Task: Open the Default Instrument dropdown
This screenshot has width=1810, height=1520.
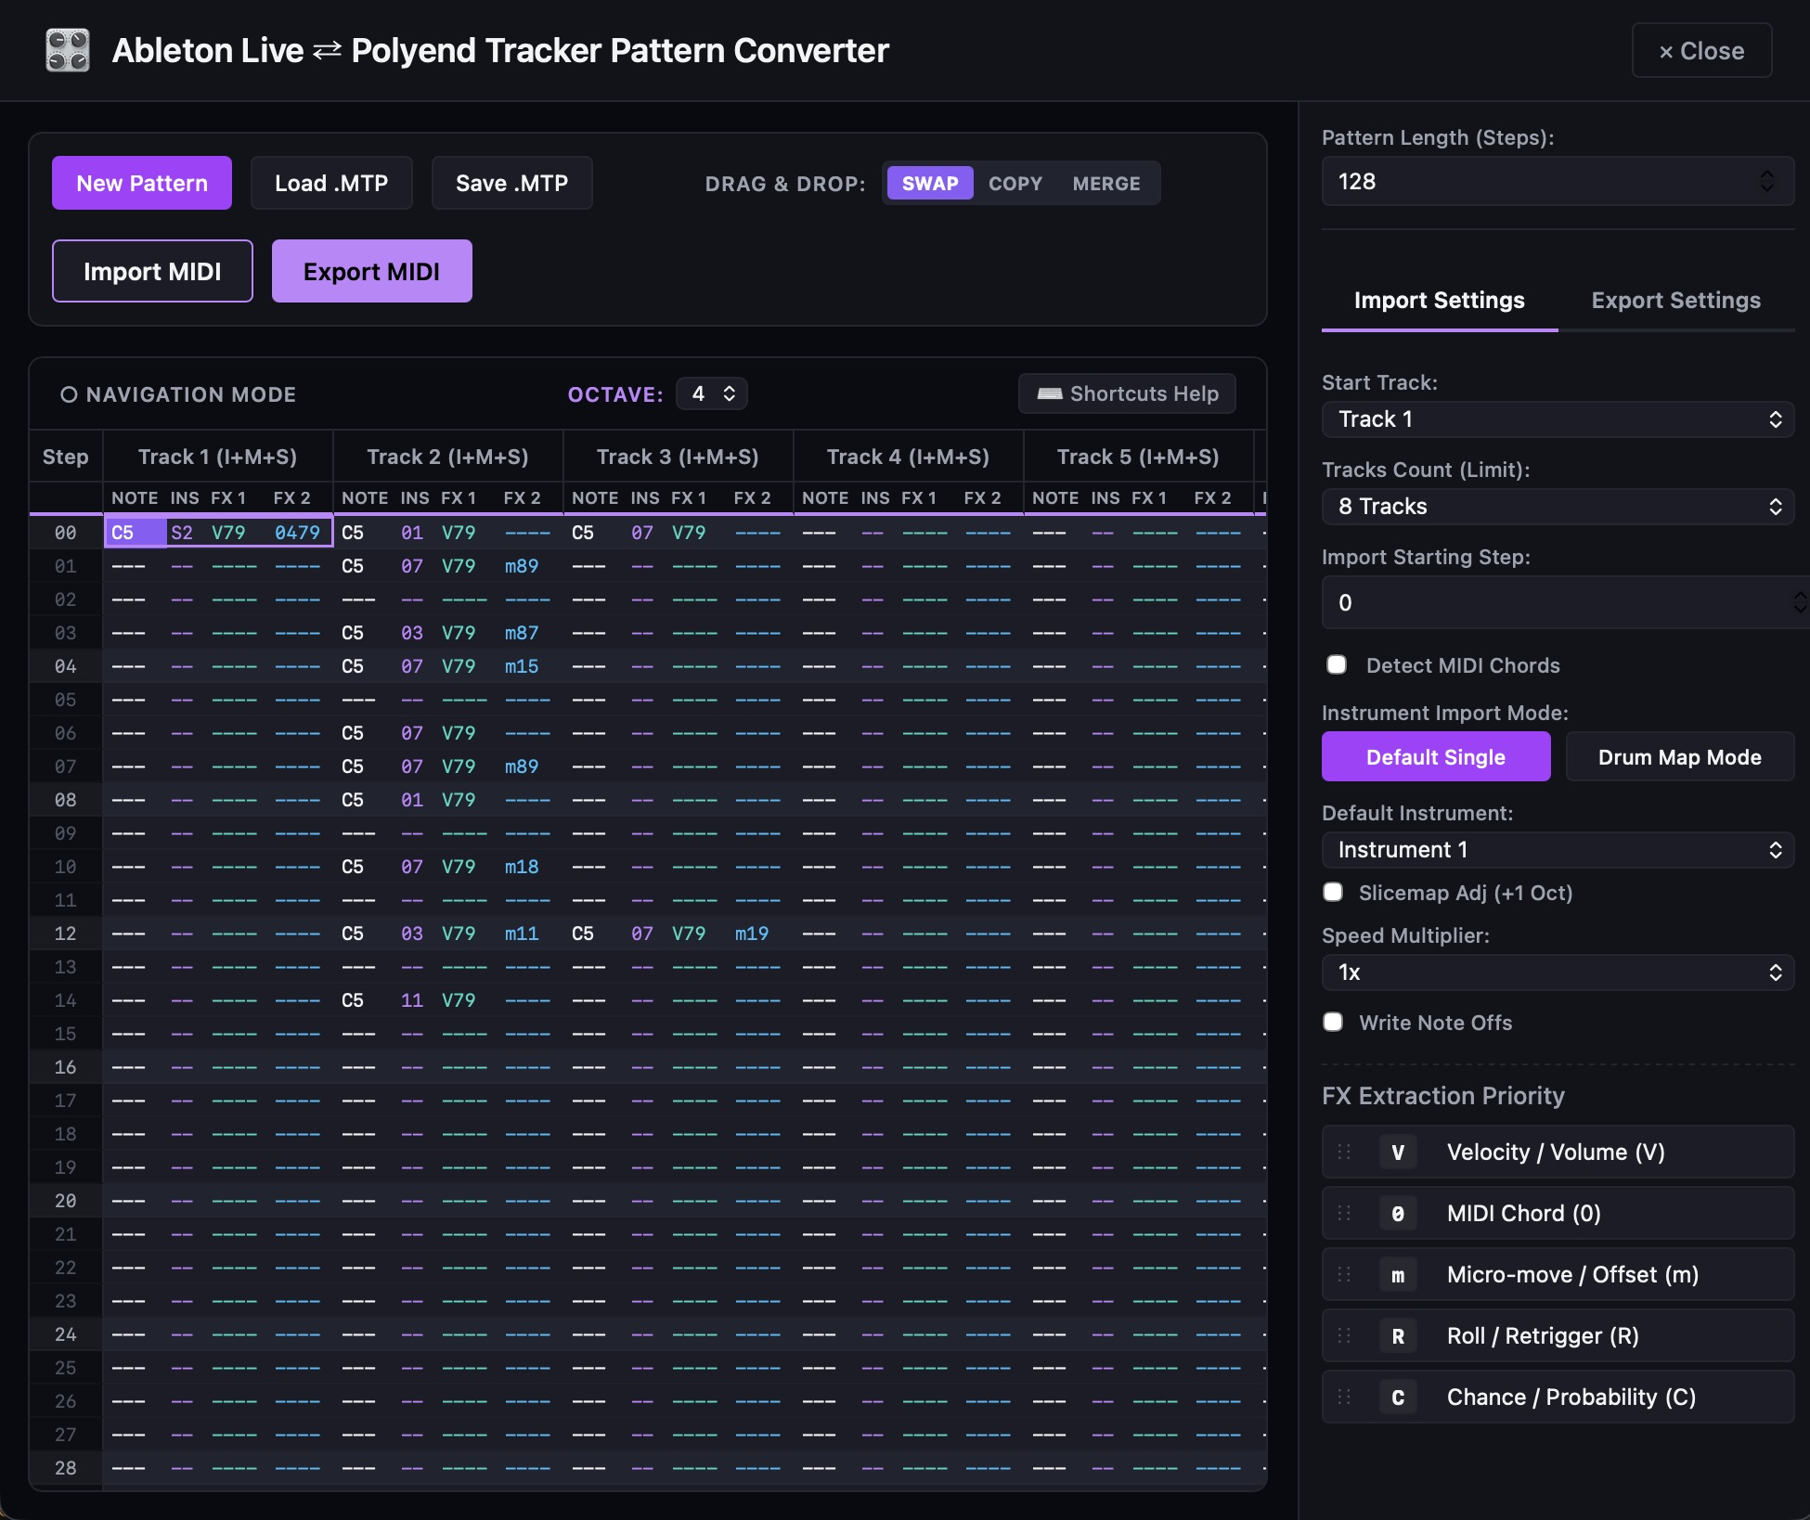Action: coord(1558,849)
